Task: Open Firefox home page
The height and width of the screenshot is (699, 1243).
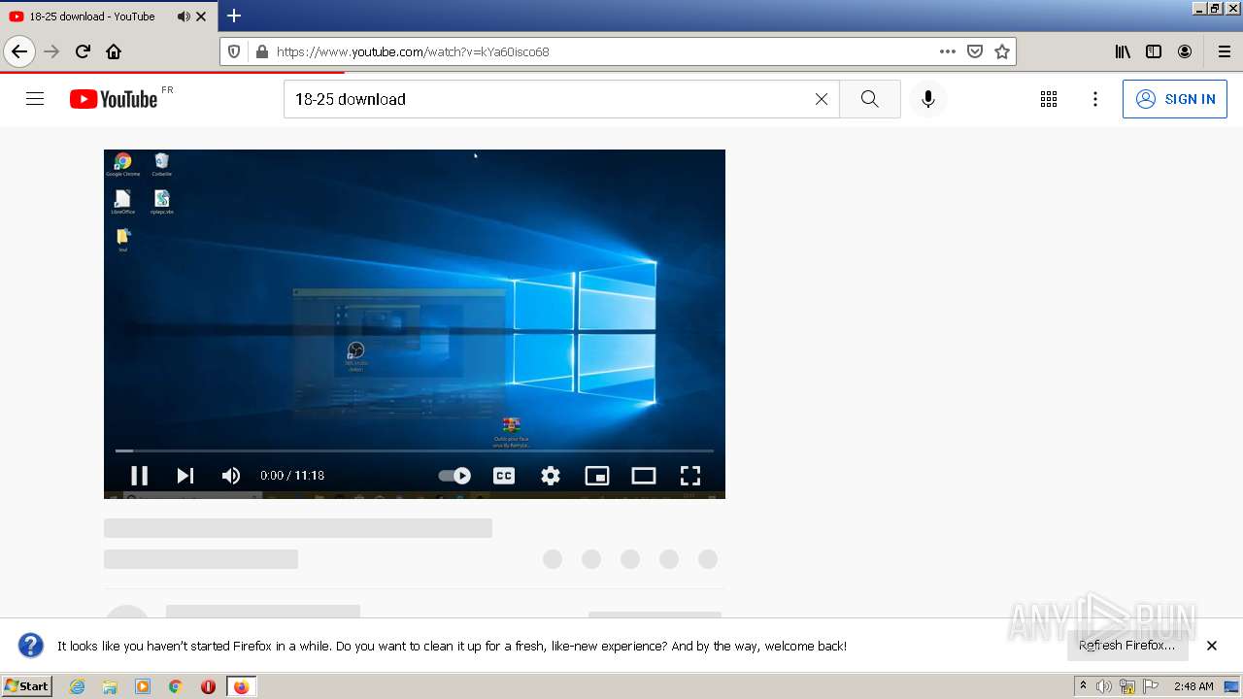Action: coord(114,51)
